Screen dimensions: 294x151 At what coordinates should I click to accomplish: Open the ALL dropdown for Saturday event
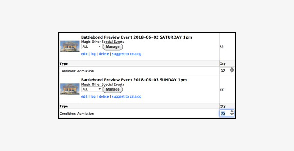[92, 47]
